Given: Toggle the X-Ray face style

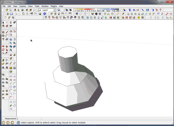Looking at the screenshot, I should (77, 14).
